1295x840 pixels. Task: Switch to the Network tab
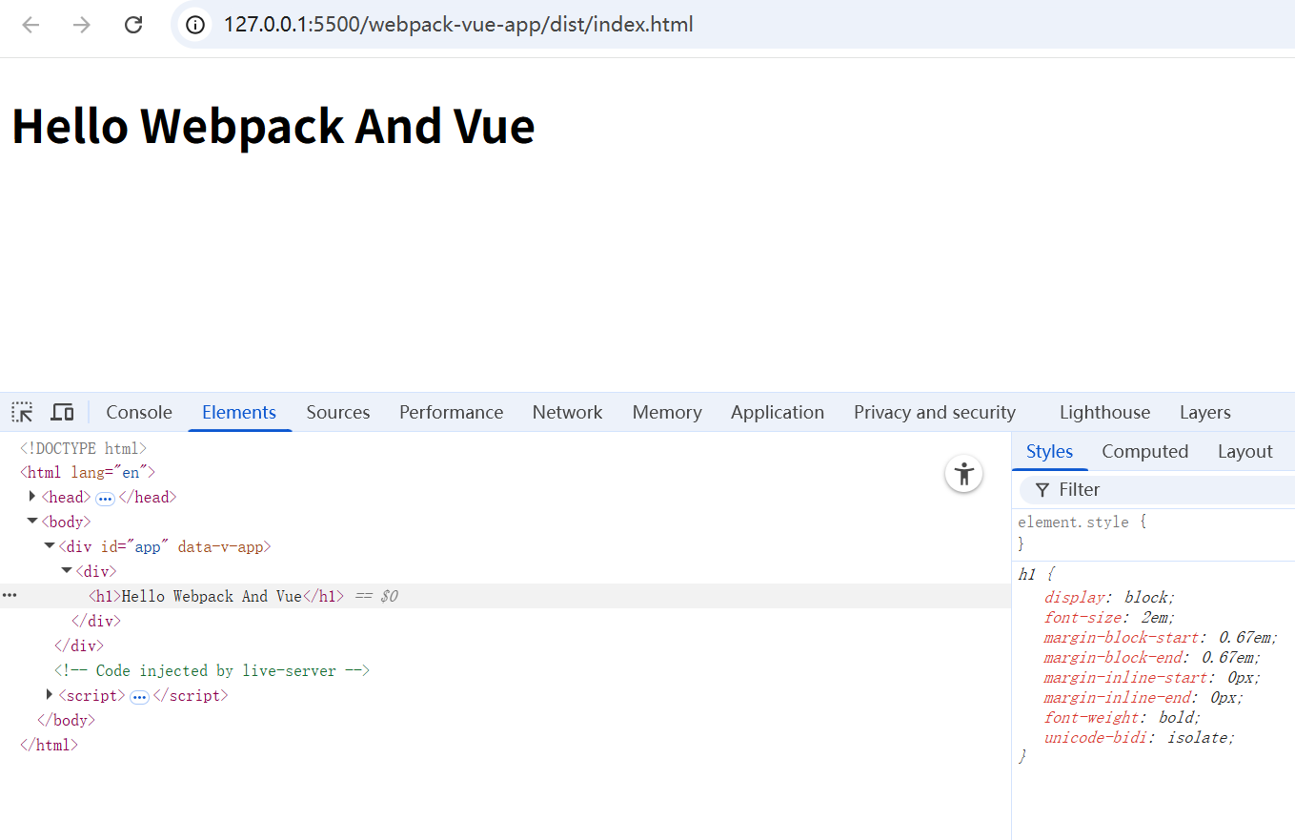[567, 412]
